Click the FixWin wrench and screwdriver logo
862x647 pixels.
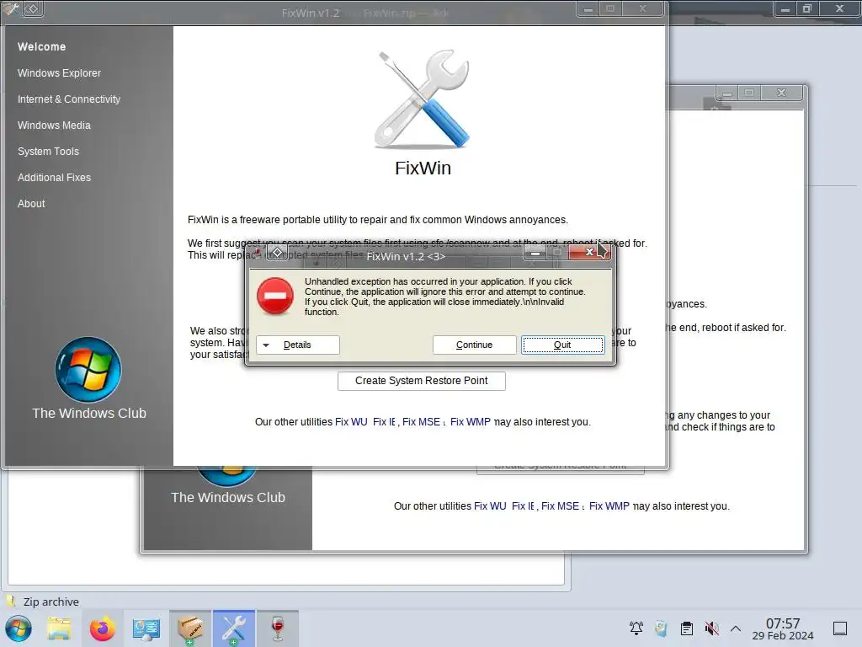coord(423,99)
